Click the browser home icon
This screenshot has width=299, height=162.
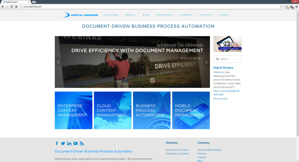point(16,6)
